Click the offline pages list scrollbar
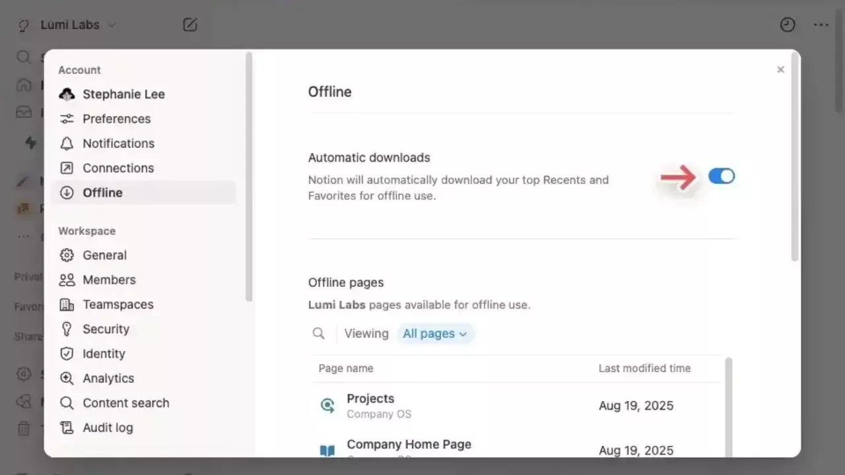 coord(729,406)
